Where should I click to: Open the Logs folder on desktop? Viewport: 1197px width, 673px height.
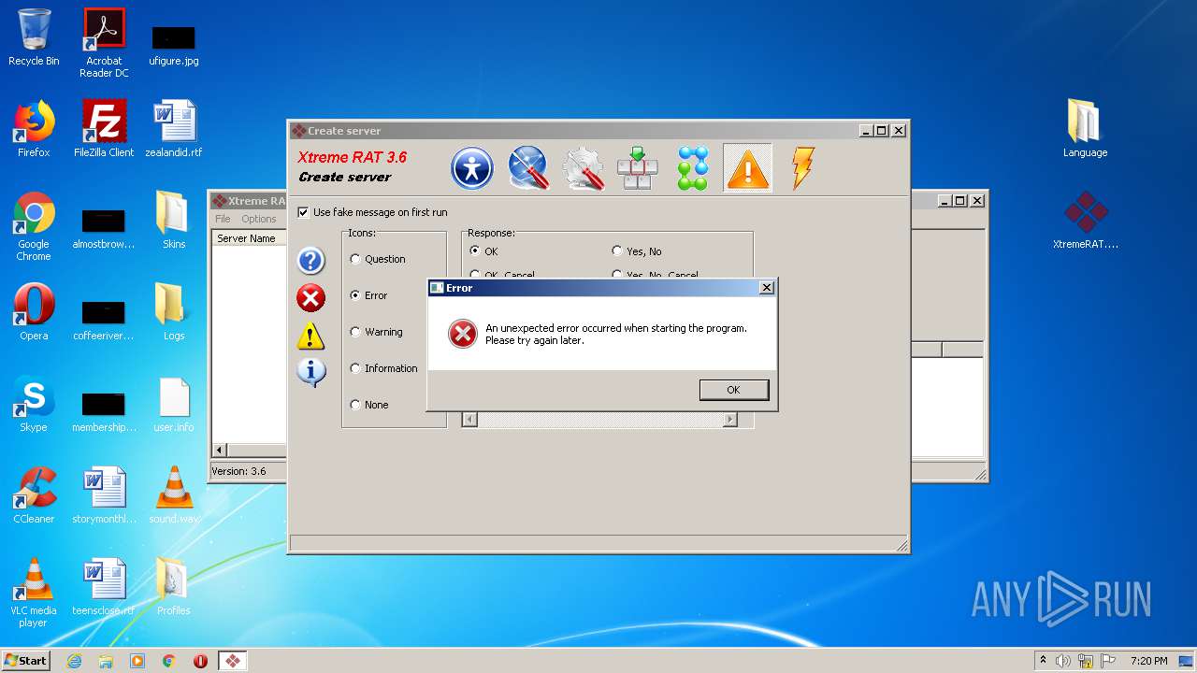[174, 312]
